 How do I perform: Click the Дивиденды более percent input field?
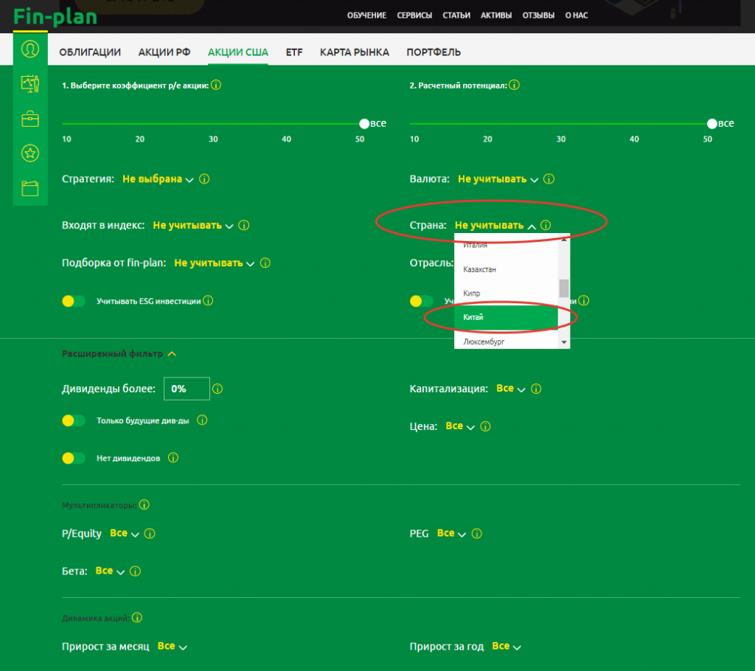click(x=187, y=389)
